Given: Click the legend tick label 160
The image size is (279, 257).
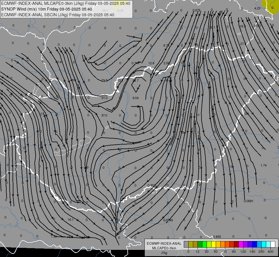Looking at the screenshot, I should pos(252,252).
